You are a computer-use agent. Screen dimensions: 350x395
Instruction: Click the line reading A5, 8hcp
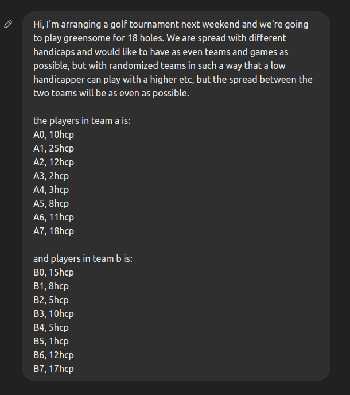click(x=51, y=204)
